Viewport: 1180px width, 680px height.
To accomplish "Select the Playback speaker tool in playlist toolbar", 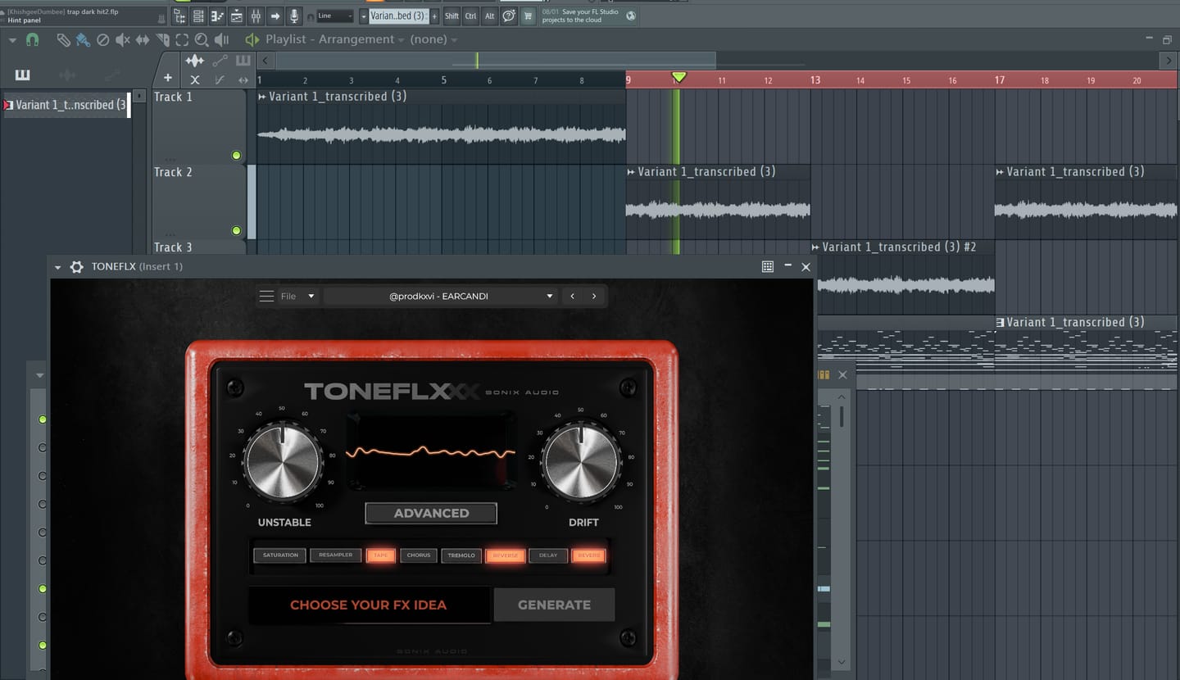I will click(221, 39).
